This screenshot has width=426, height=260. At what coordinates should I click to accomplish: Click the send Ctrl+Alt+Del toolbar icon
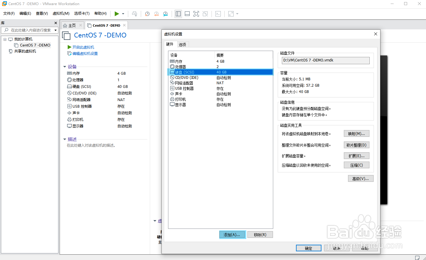(135, 14)
